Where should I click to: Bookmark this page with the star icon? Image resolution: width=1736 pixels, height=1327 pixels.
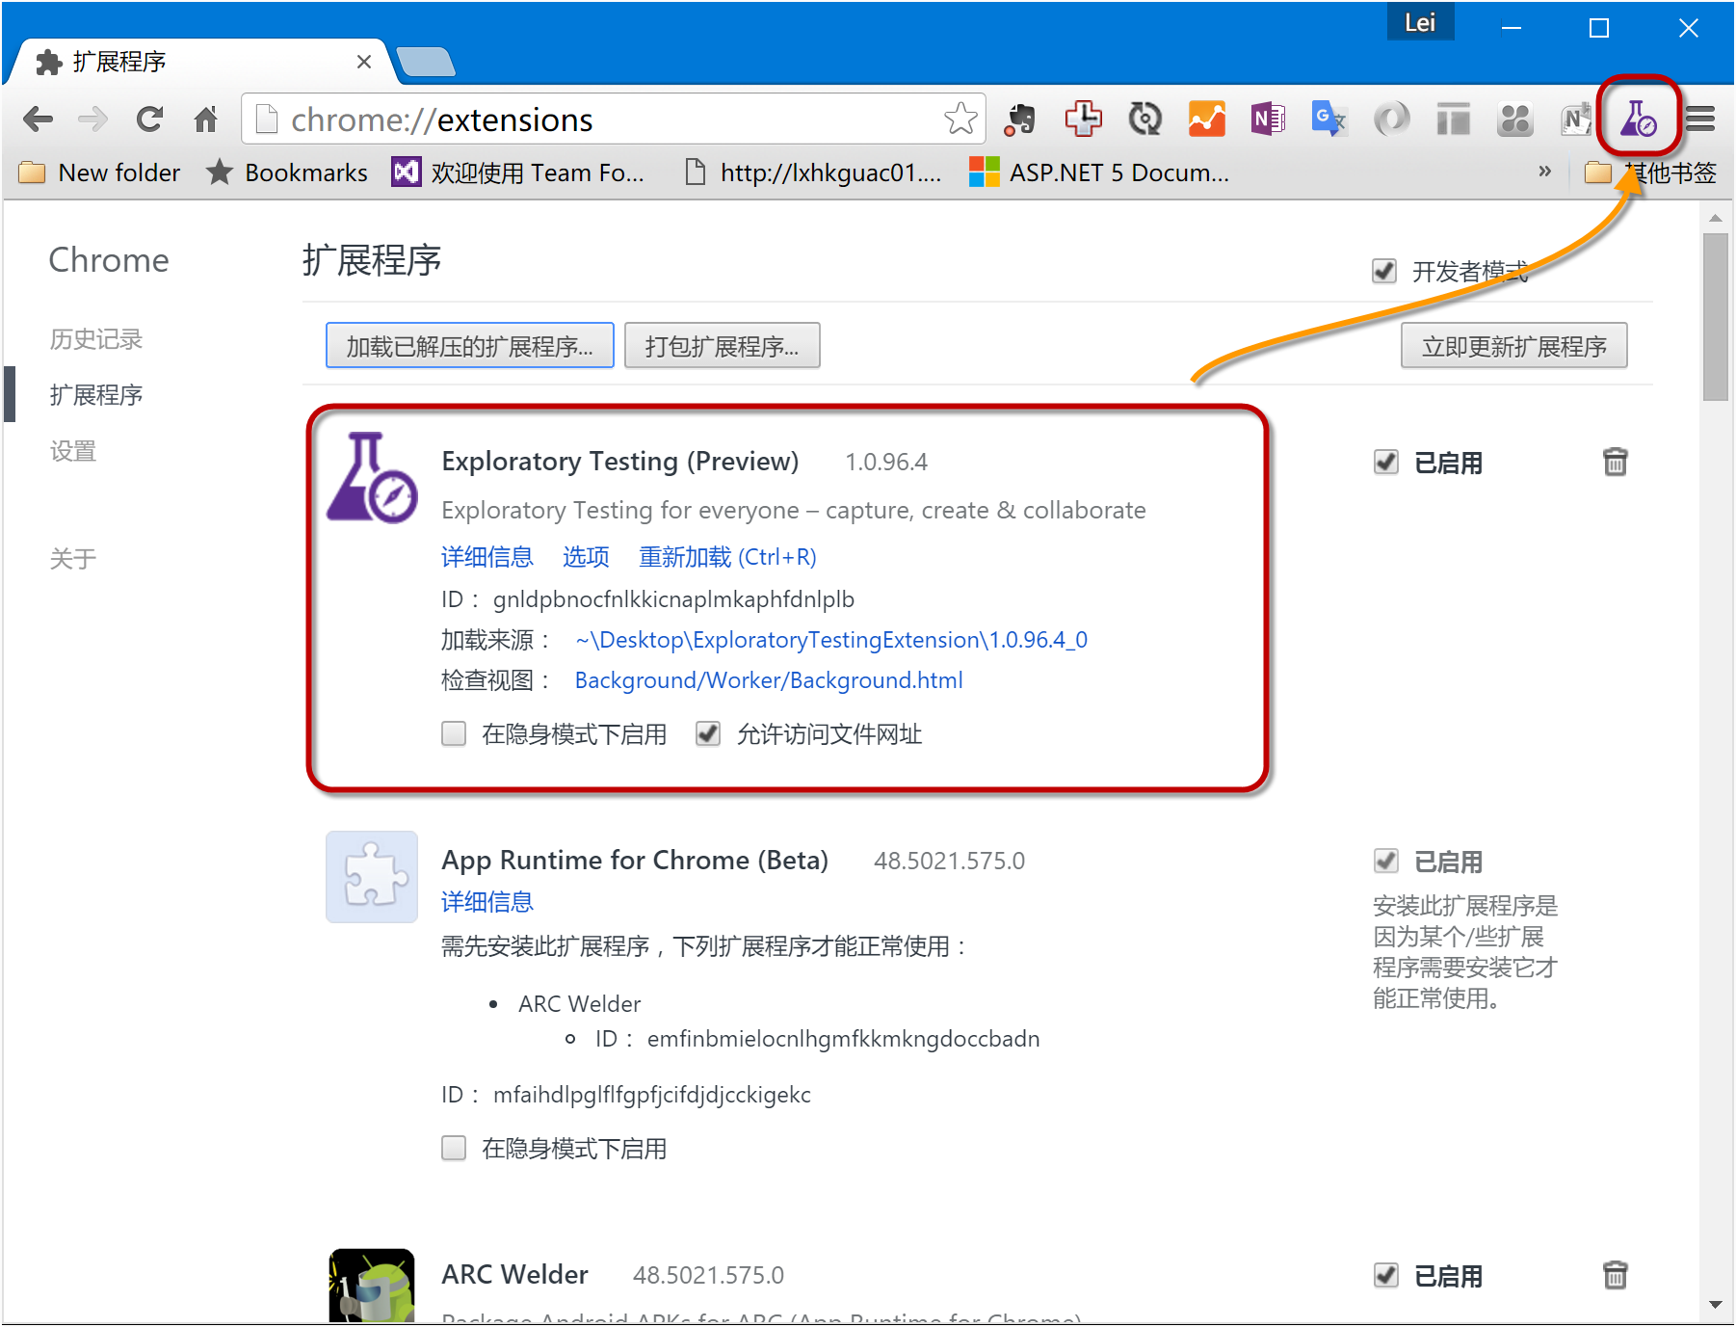coord(960,119)
